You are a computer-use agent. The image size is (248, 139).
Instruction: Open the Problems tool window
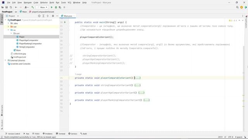pyautogui.click(x=47, y=134)
